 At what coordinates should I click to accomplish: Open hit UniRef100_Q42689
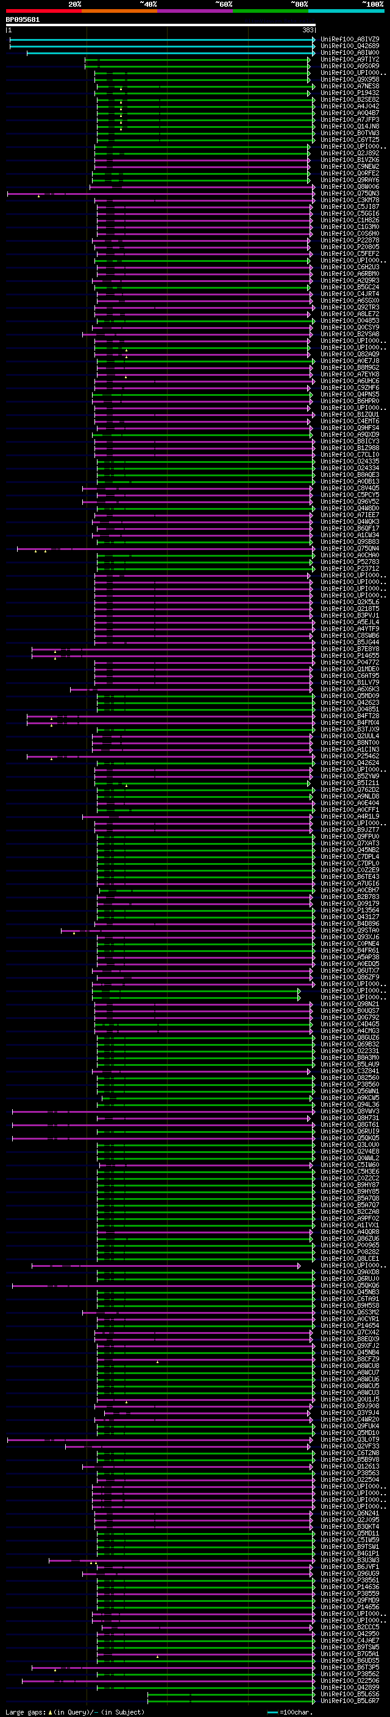(350, 46)
